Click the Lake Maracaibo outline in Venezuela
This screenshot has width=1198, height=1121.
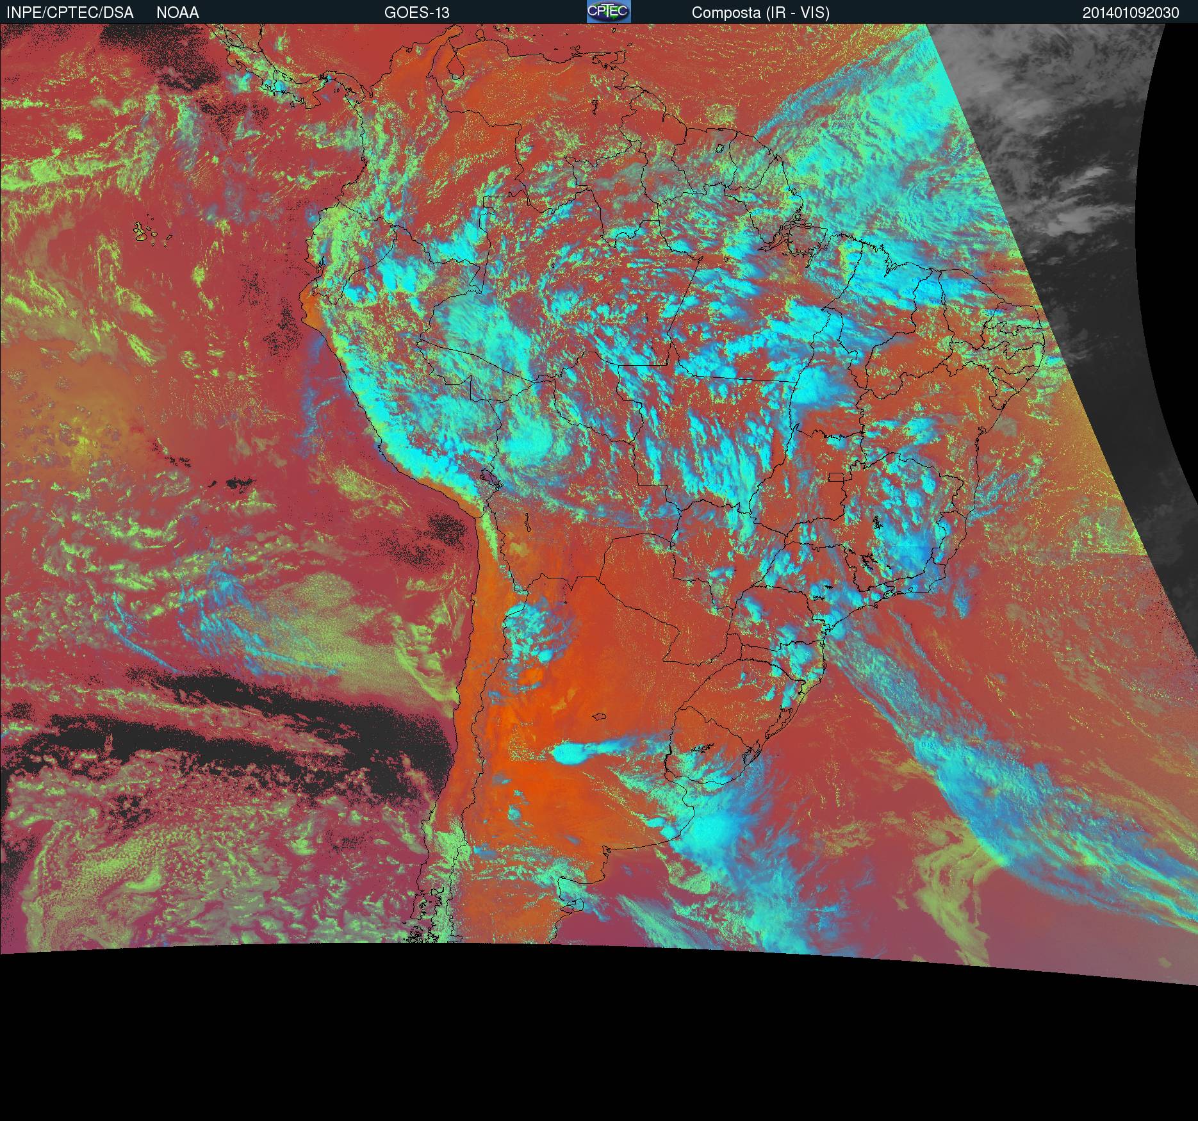[x=455, y=66]
